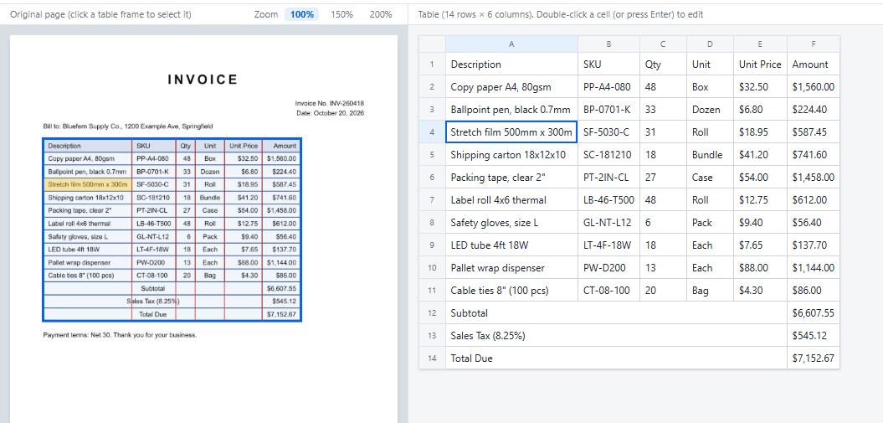
Task: Select cell 'Pack' in grid
Action: click(x=710, y=223)
